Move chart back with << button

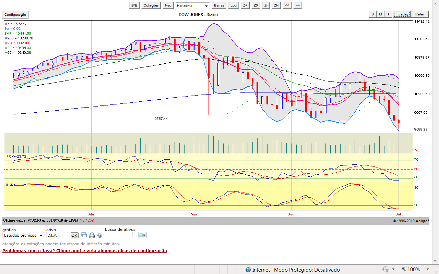(287, 5)
